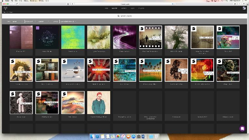Screen dimensions: 249x140
Task: Click Safari's back arrow button
Action: pyautogui.click(x=11, y=4)
